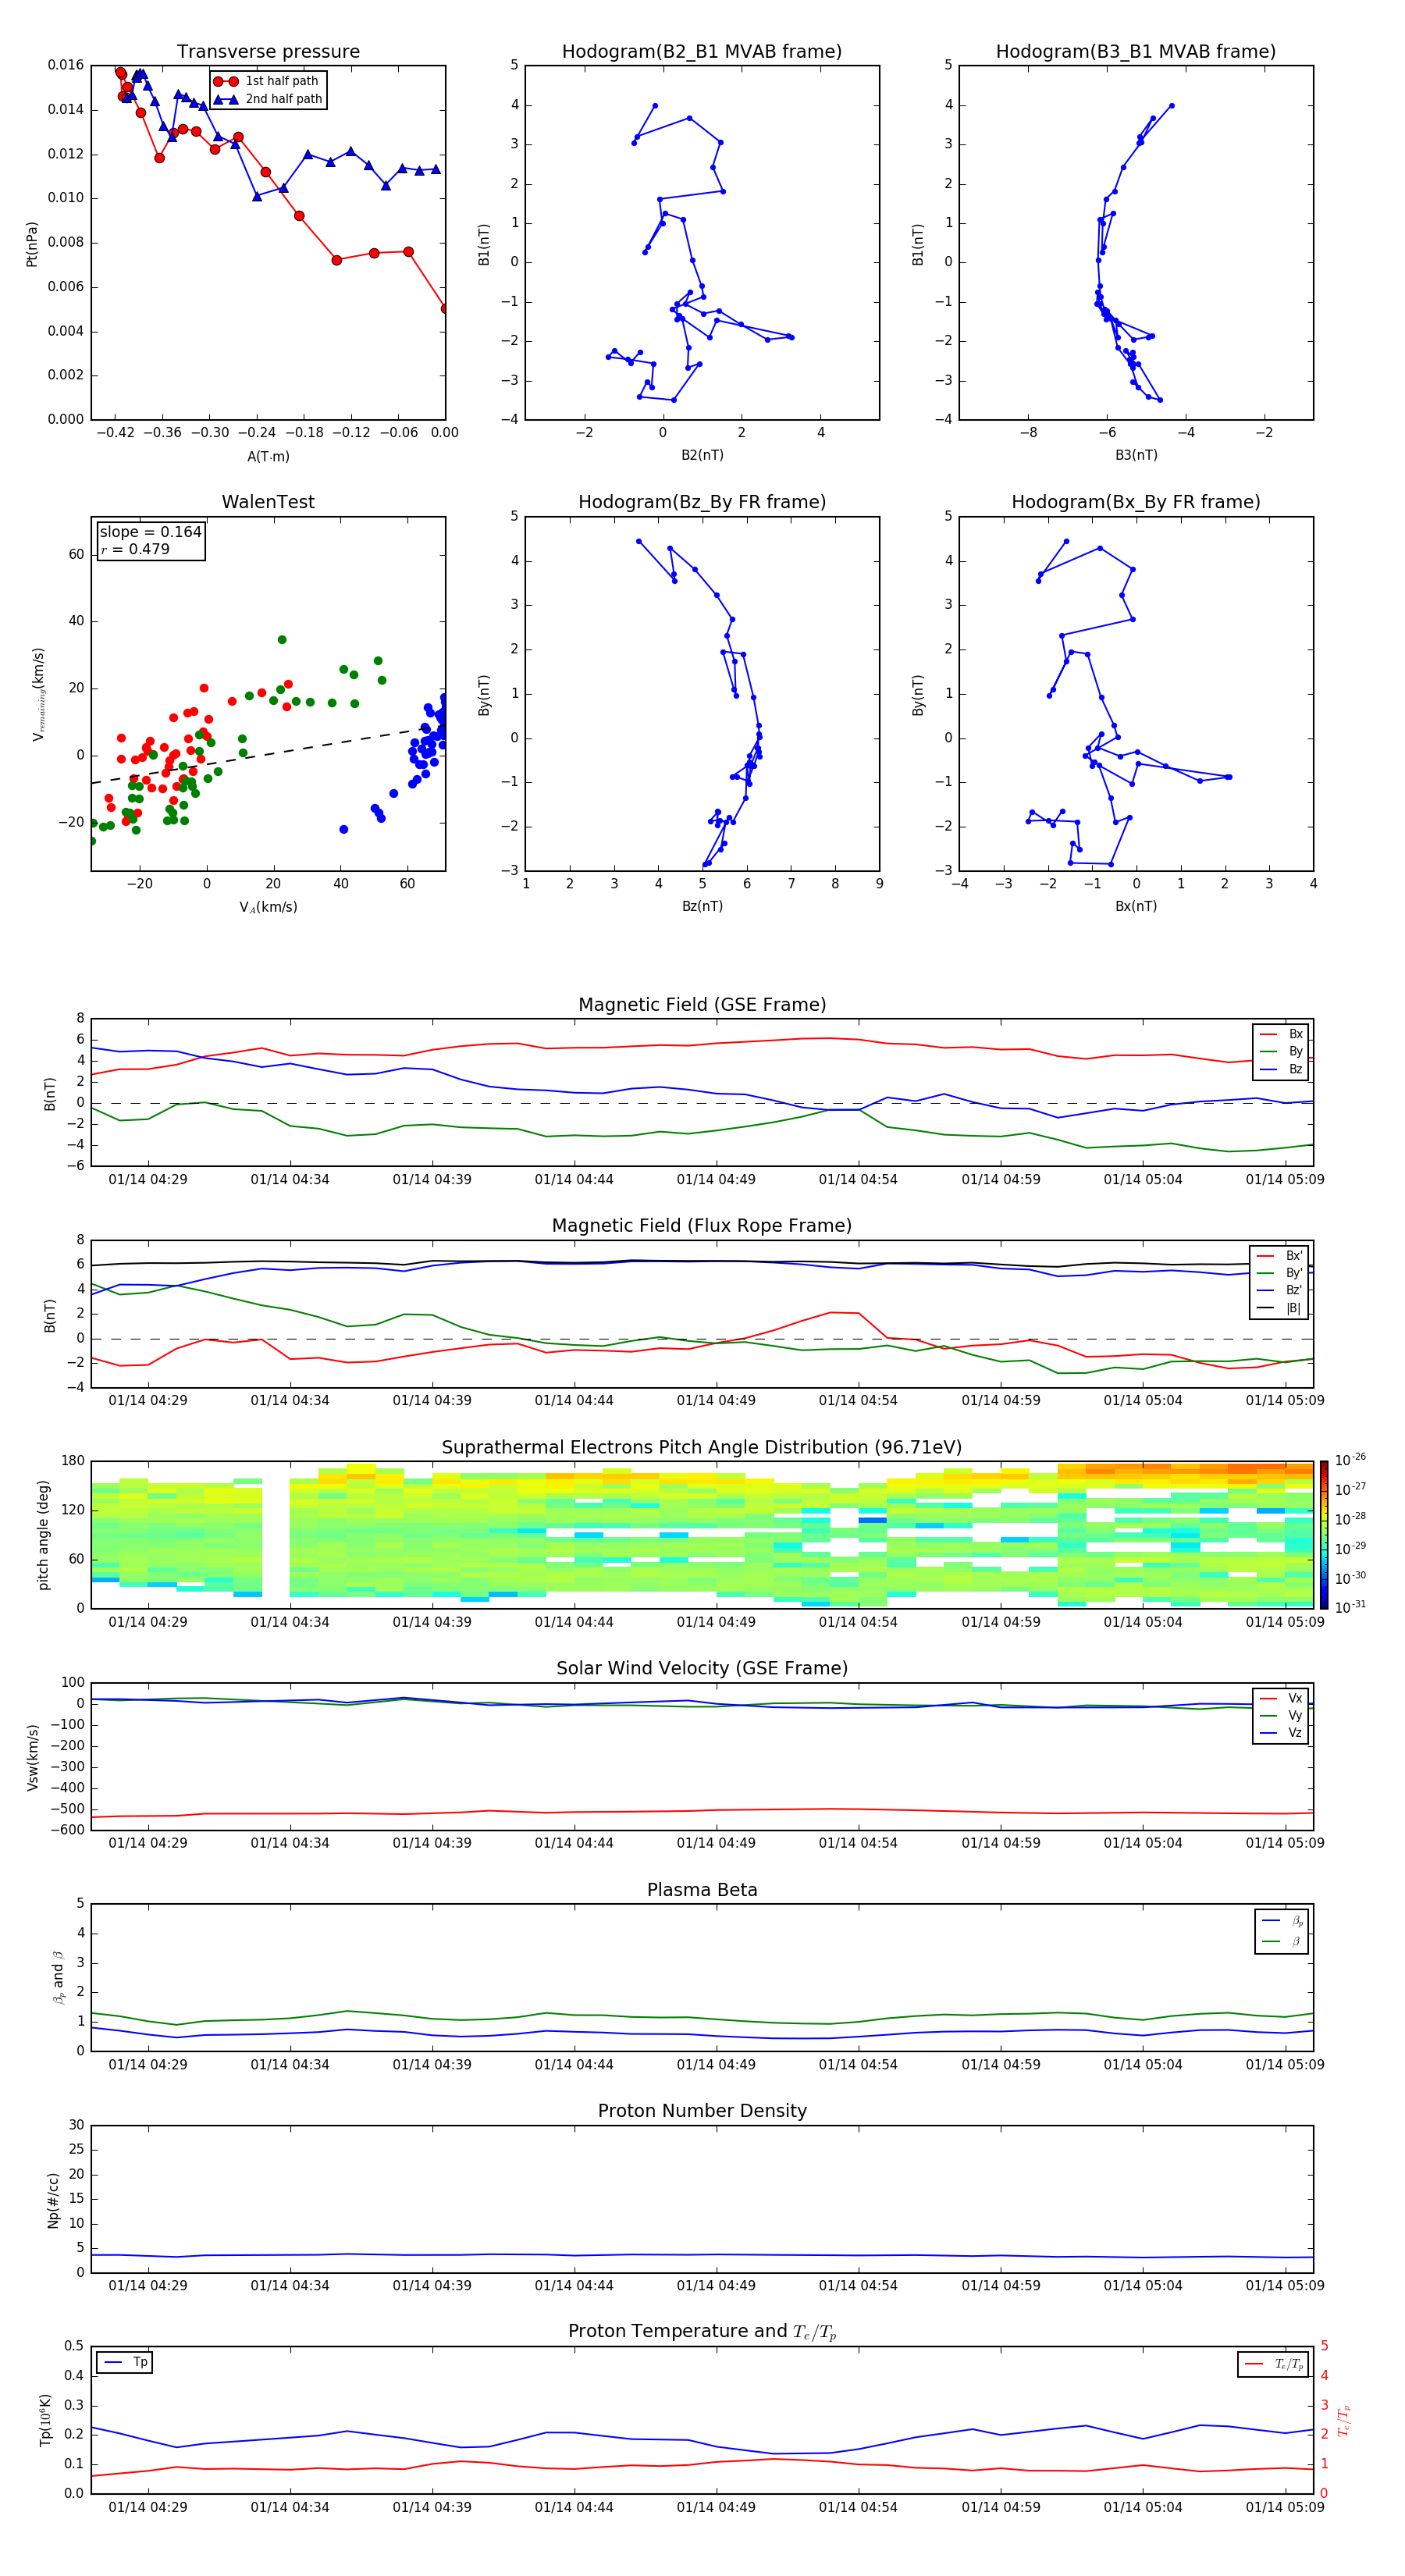Click the '1st half path' legend entry

point(266,81)
